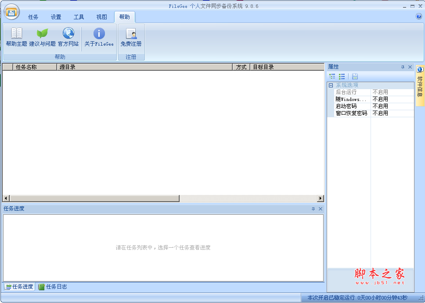The height and width of the screenshot is (303, 425).
Task: Select the 后台运行 property row
Action: (371, 92)
